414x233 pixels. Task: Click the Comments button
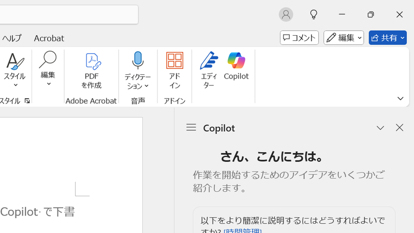tap(299, 38)
